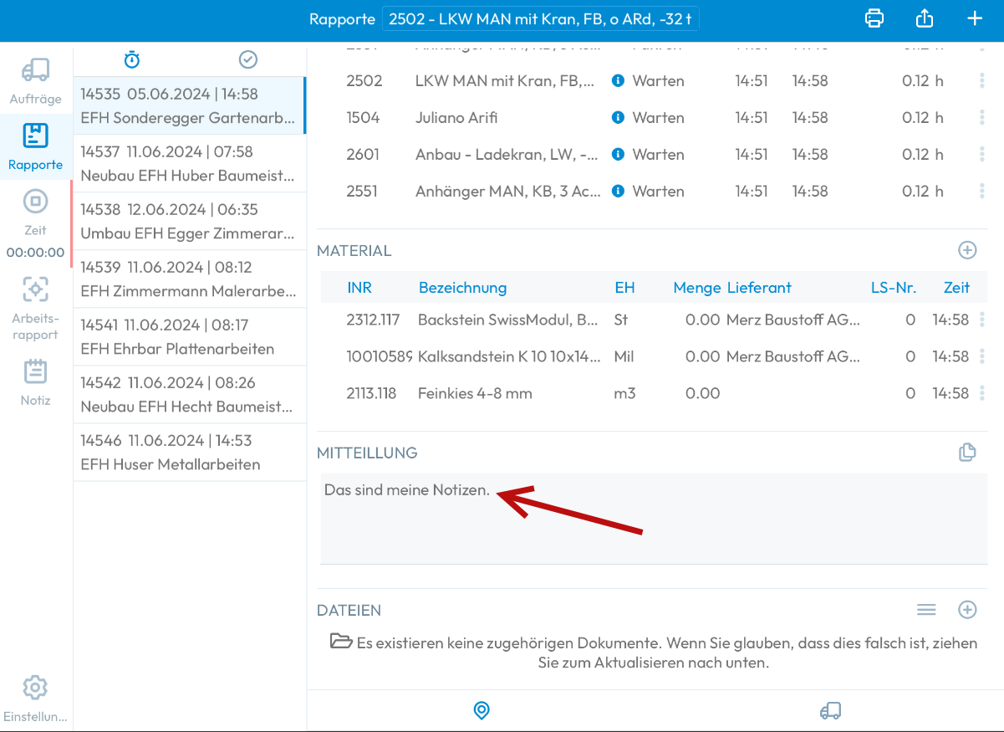Open options for Feinkies 4-8 mm material
Image resolution: width=1004 pixels, height=732 pixels.
pyautogui.click(x=982, y=393)
